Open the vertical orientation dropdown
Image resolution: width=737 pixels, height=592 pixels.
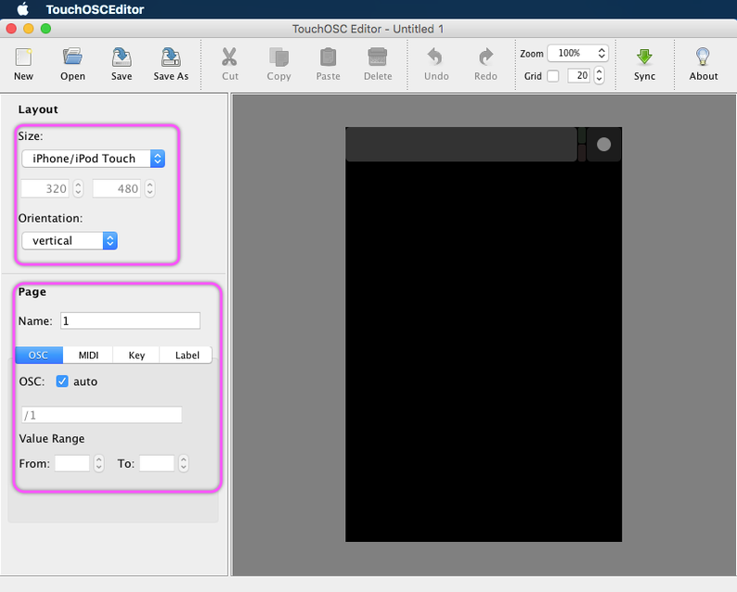[70, 240]
